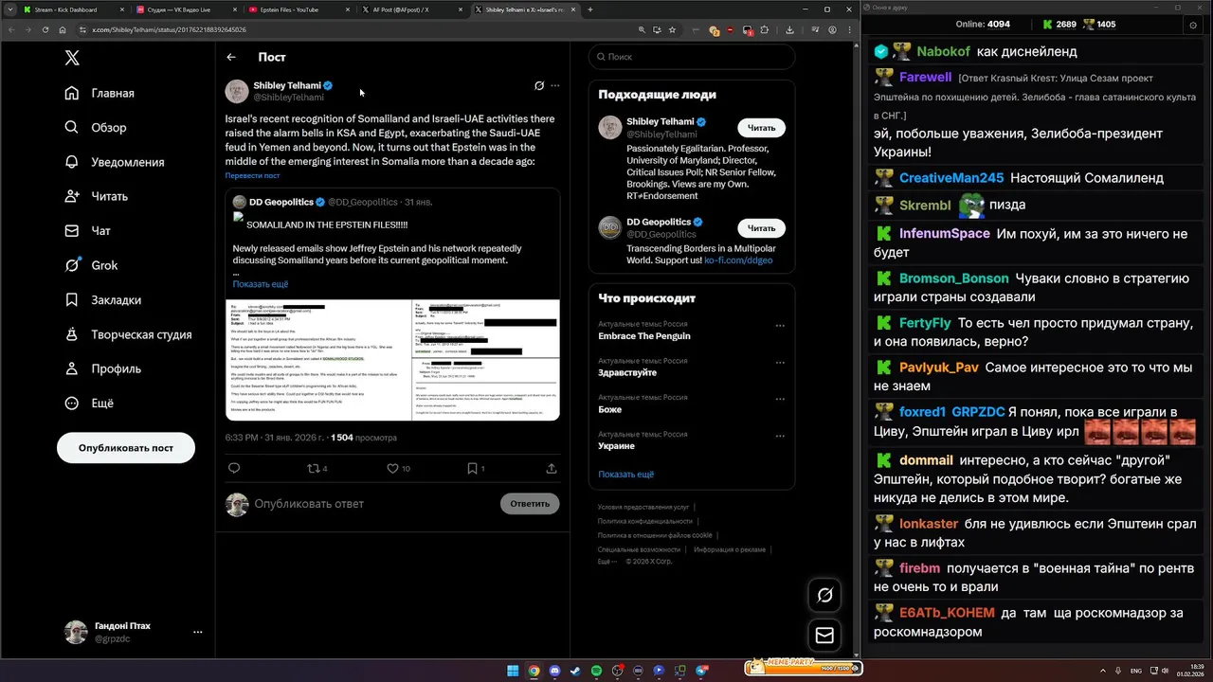Open the ko-fi.com/ddgeo link
The height and width of the screenshot is (682, 1213).
(738, 260)
